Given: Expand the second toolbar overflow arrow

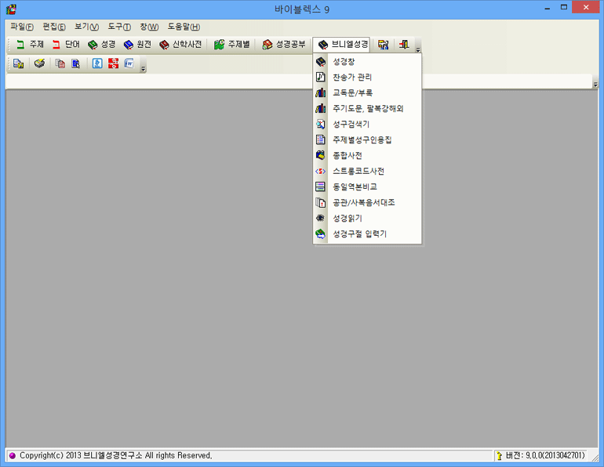Looking at the screenshot, I should click(x=144, y=69).
